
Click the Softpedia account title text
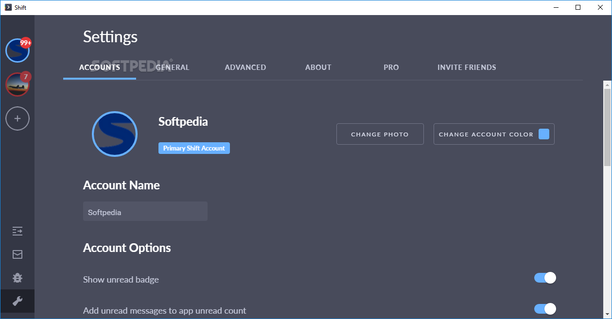(183, 121)
